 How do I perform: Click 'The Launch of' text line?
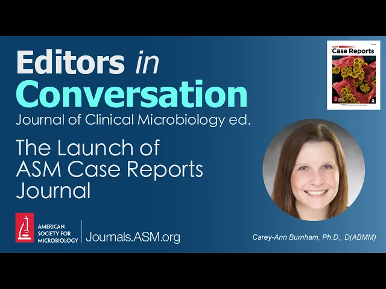88,148
